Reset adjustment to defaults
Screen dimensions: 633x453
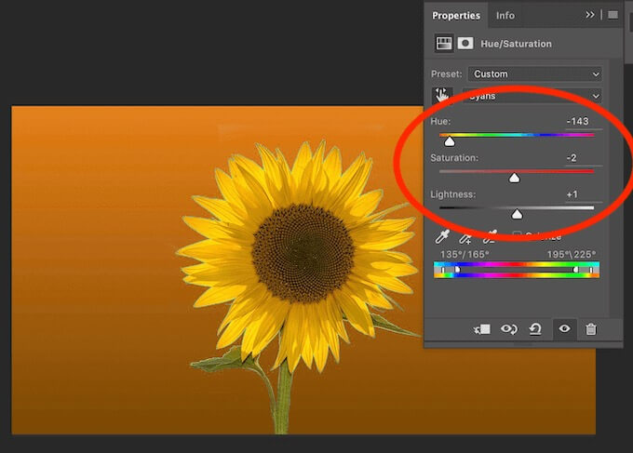(x=535, y=329)
